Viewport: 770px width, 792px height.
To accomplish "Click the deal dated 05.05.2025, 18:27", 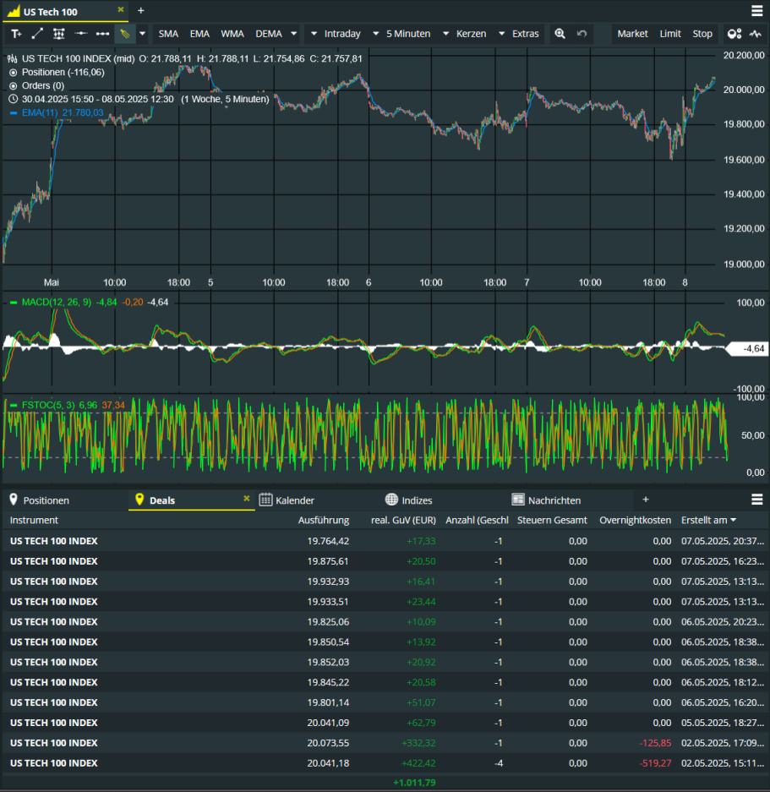I will [x=385, y=723].
